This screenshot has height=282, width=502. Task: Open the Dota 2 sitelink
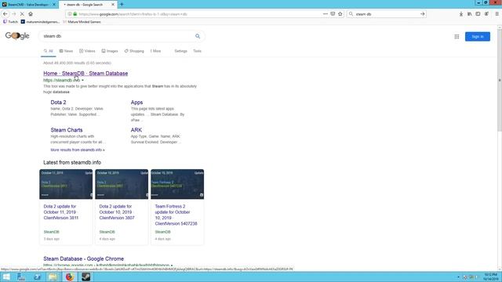click(58, 103)
